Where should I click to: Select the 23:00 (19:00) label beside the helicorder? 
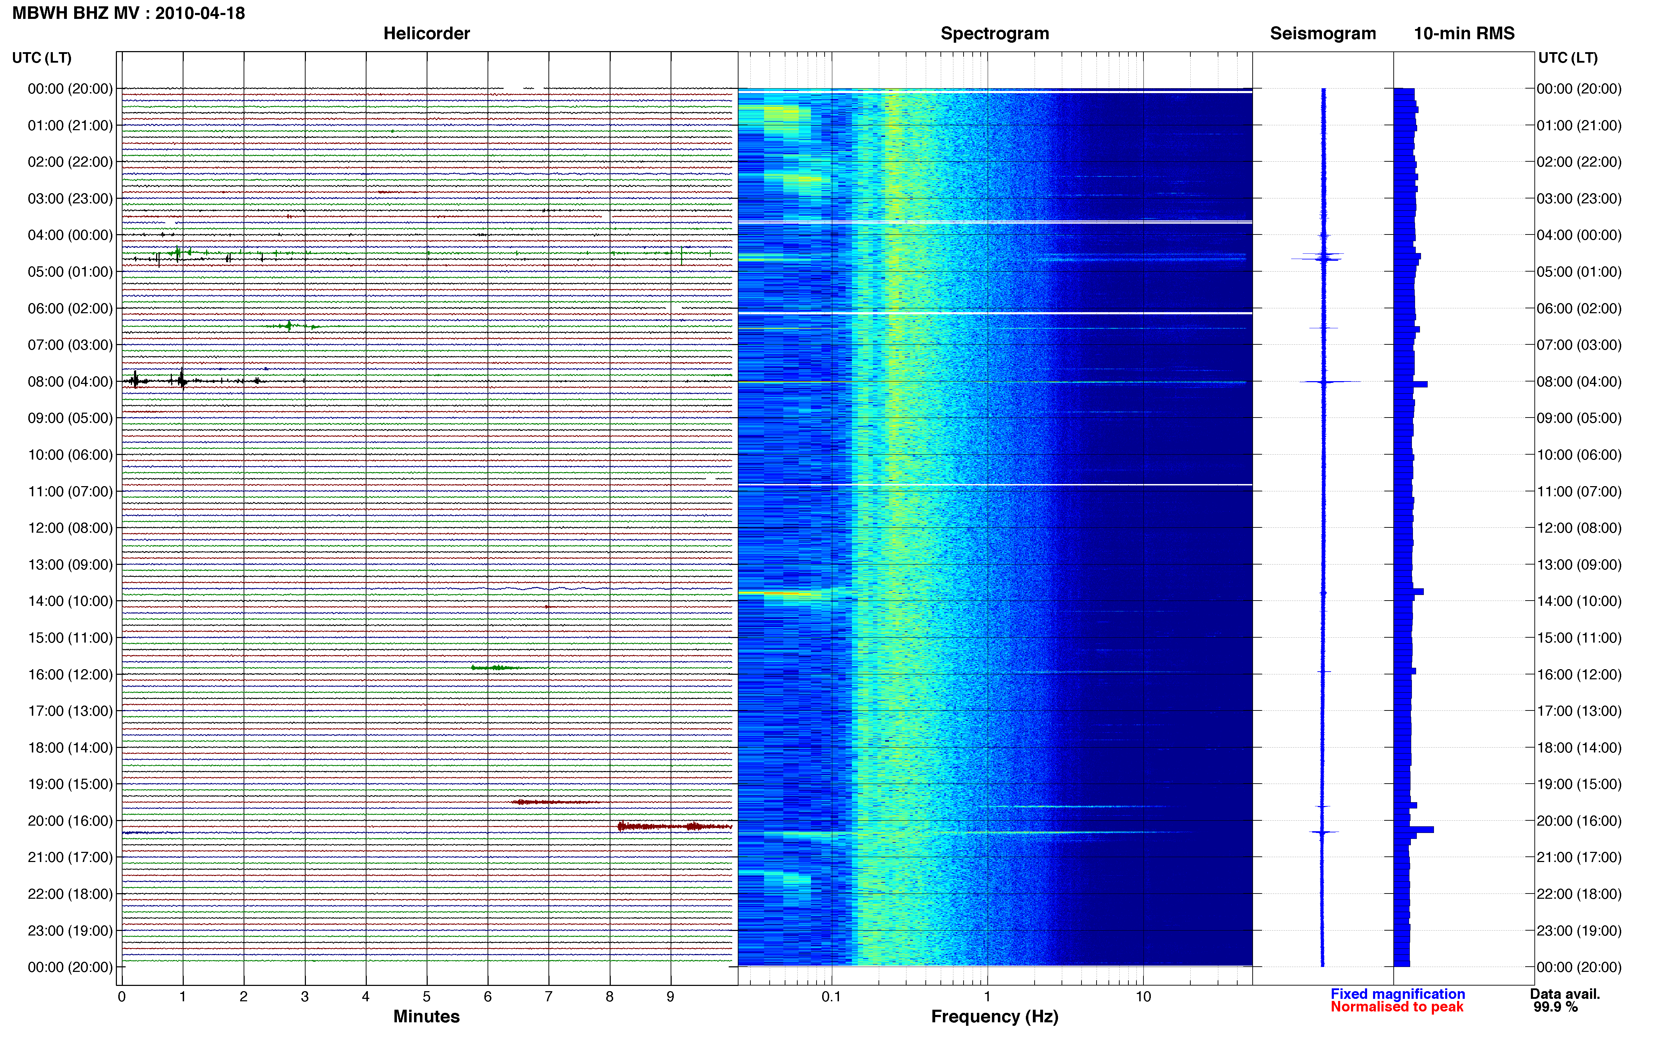point(70,931)
